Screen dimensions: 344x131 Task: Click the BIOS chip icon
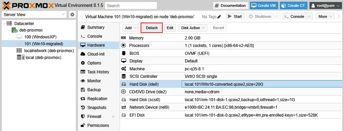[x=123, y=53]
